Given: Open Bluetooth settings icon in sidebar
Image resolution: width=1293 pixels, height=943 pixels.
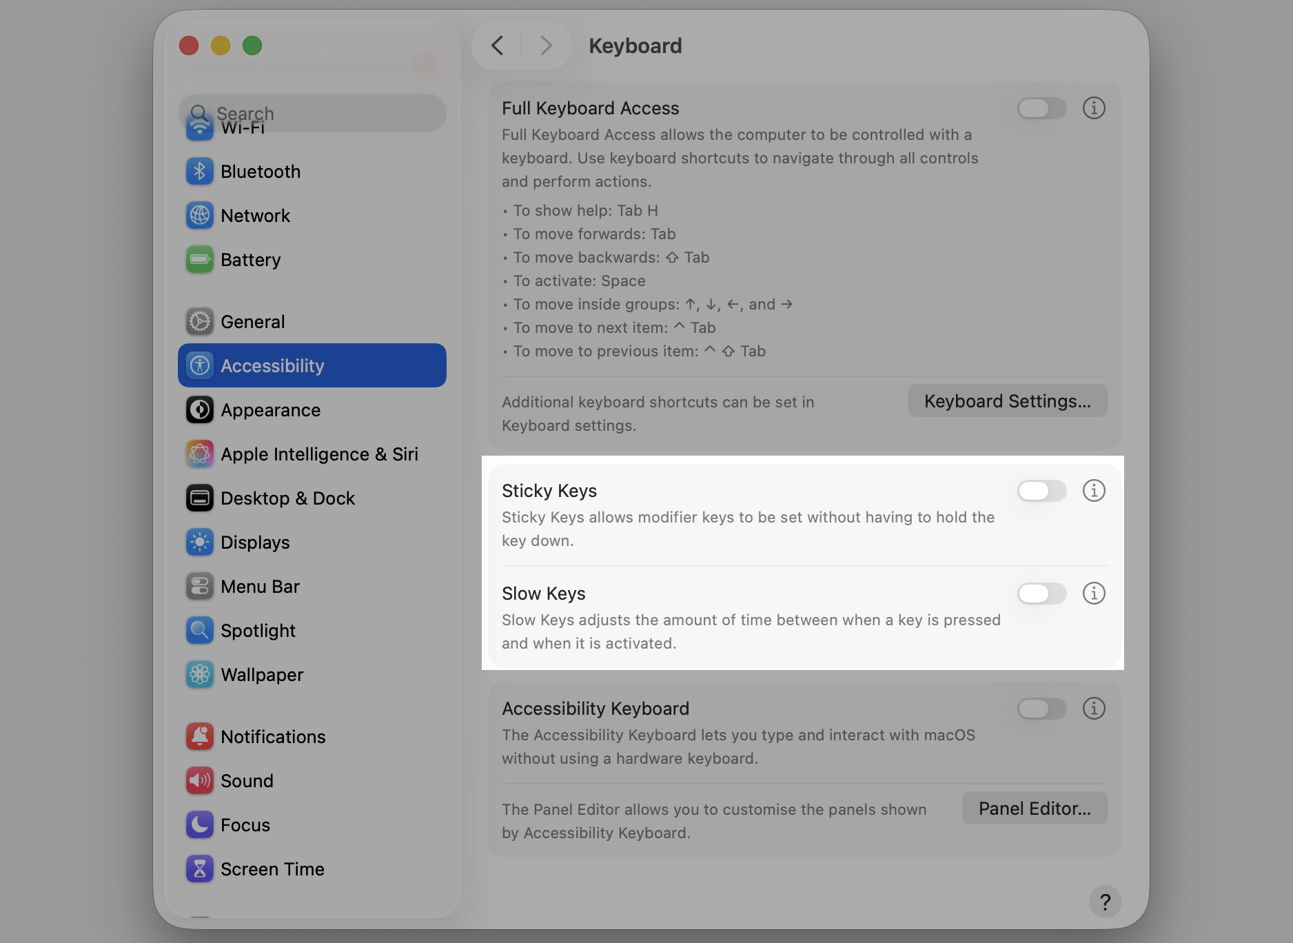Looking at the screenshot, I should pyautogui.click(x=200, y=171).
